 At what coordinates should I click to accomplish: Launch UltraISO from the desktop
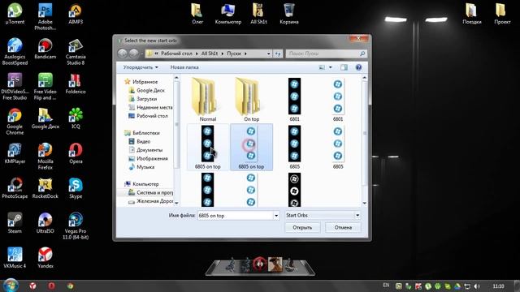pos(45,223)
